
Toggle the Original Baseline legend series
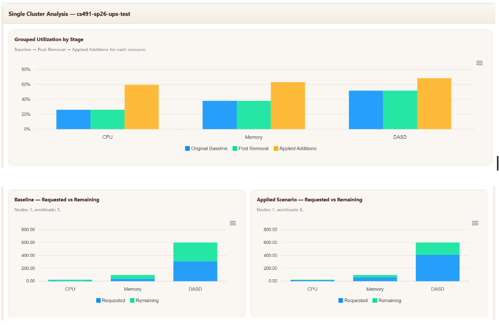[x=206, y=149]
